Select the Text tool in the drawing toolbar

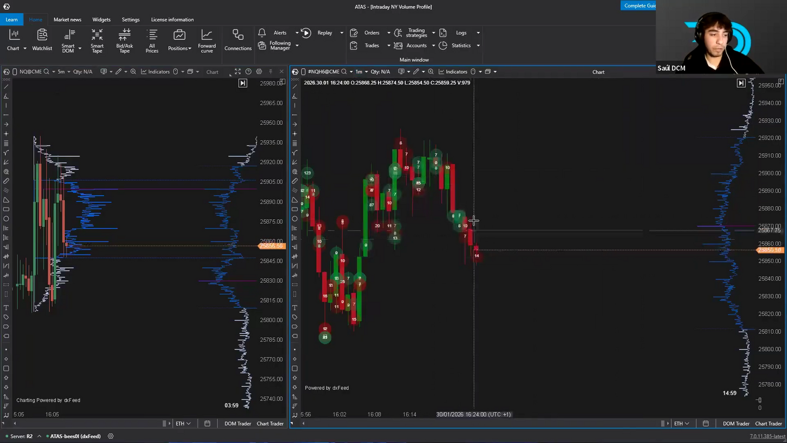[x=7, y=307]
